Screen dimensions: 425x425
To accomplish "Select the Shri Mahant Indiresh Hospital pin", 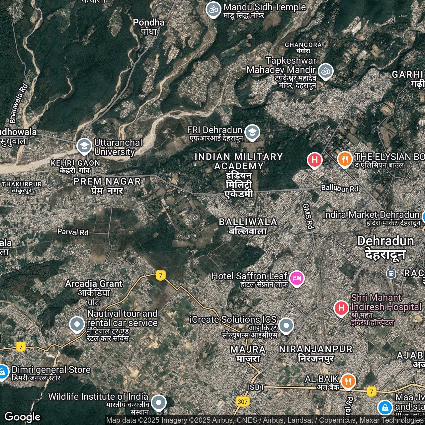I will point(341,308).
